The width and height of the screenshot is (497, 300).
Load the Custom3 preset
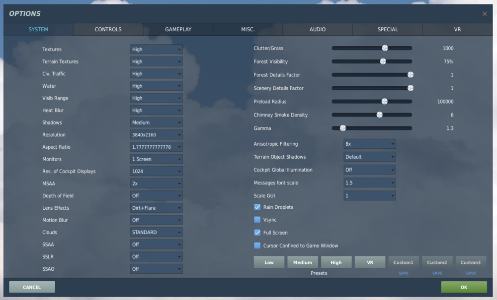click(x=471, y=262)
